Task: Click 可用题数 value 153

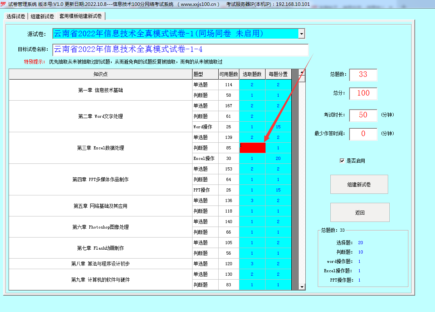Action: (228, 169)
